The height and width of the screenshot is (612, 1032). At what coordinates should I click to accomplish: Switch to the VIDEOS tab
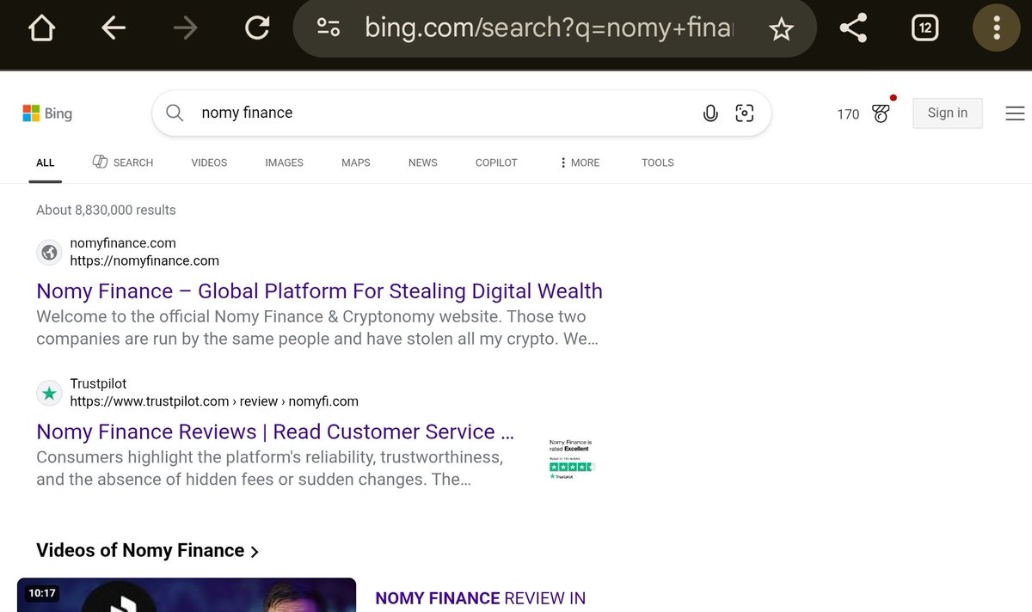209,162
